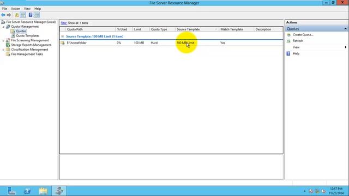This screenshot has width=349, height=196.
Task: Open Server Manager from taskbar
Action: click(11, 191)
